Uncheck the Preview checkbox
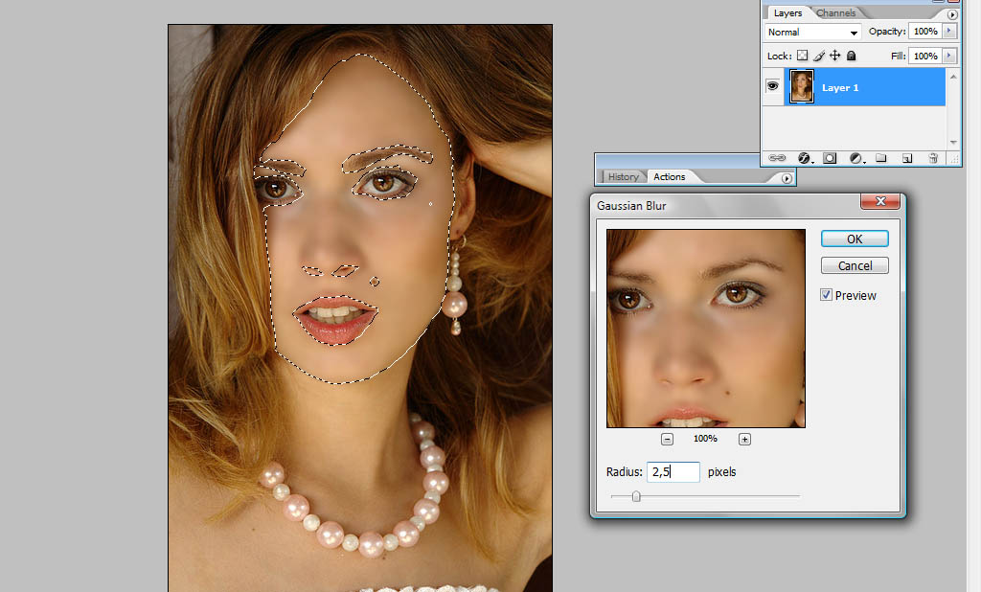 (826, 295)
